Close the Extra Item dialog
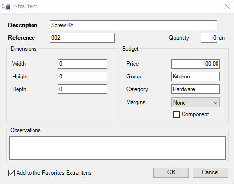 coord(227,6)
